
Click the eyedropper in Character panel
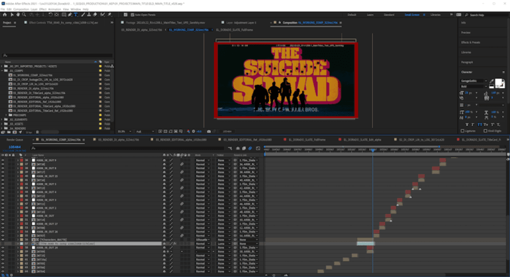[491, 81]
